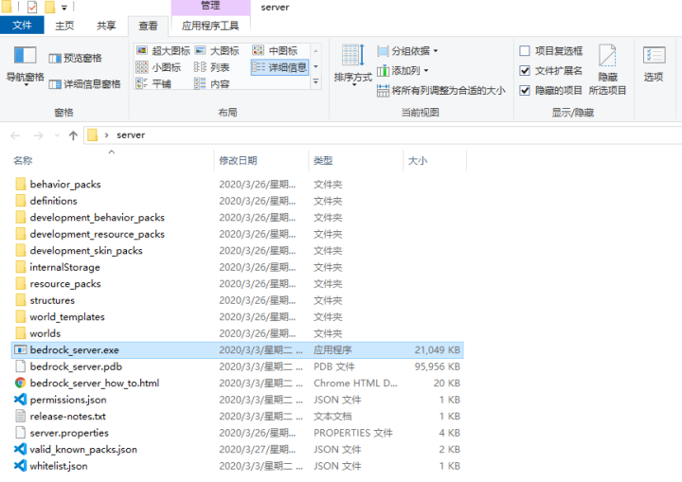Open the 排序方式 sort menu
Screen dimensions: 682x482
352,65
